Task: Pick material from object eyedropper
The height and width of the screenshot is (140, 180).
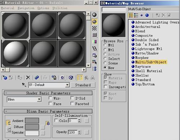Action: (x=24, y=85)
